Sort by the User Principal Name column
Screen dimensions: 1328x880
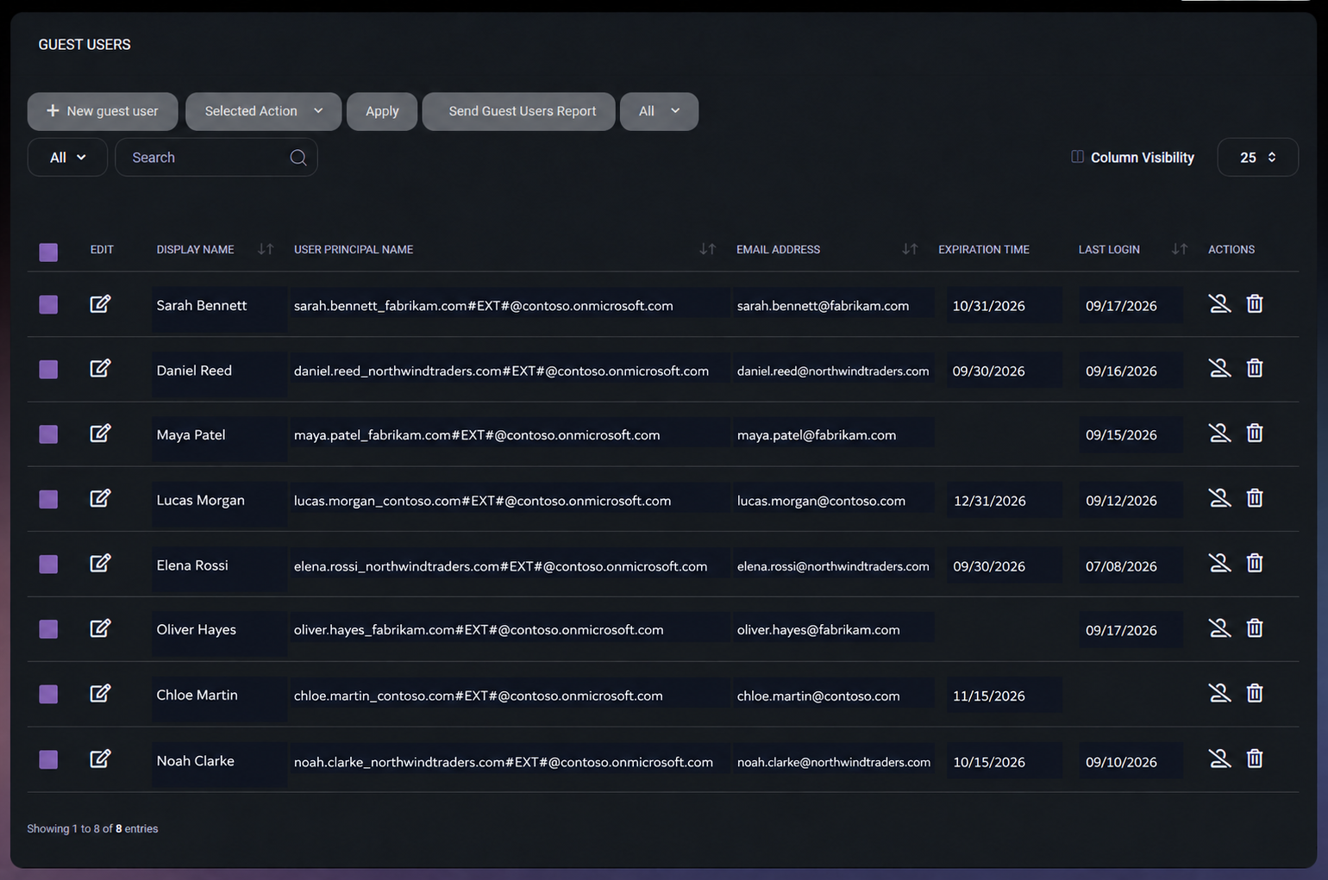[707, 249]
